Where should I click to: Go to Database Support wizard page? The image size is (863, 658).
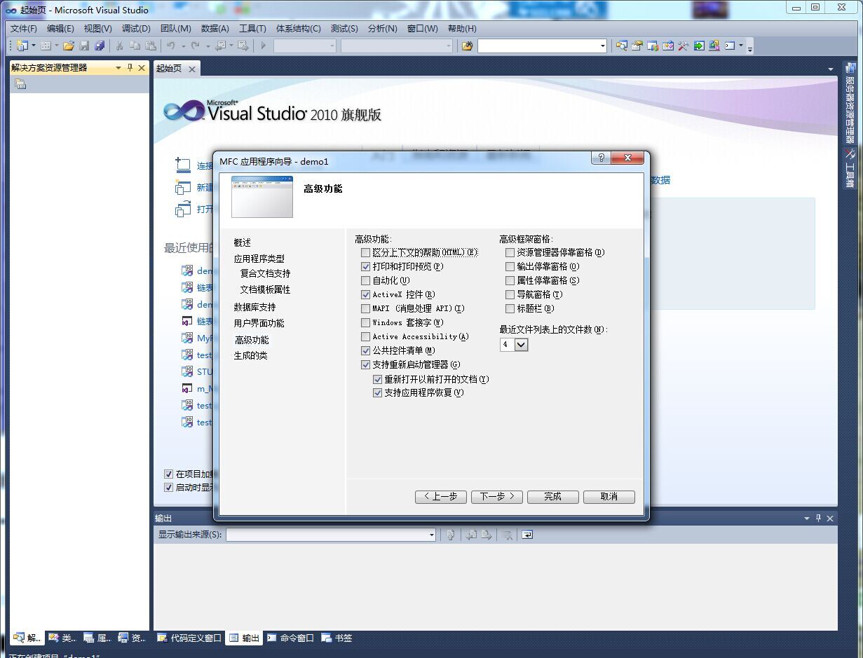tap(254, 307)
